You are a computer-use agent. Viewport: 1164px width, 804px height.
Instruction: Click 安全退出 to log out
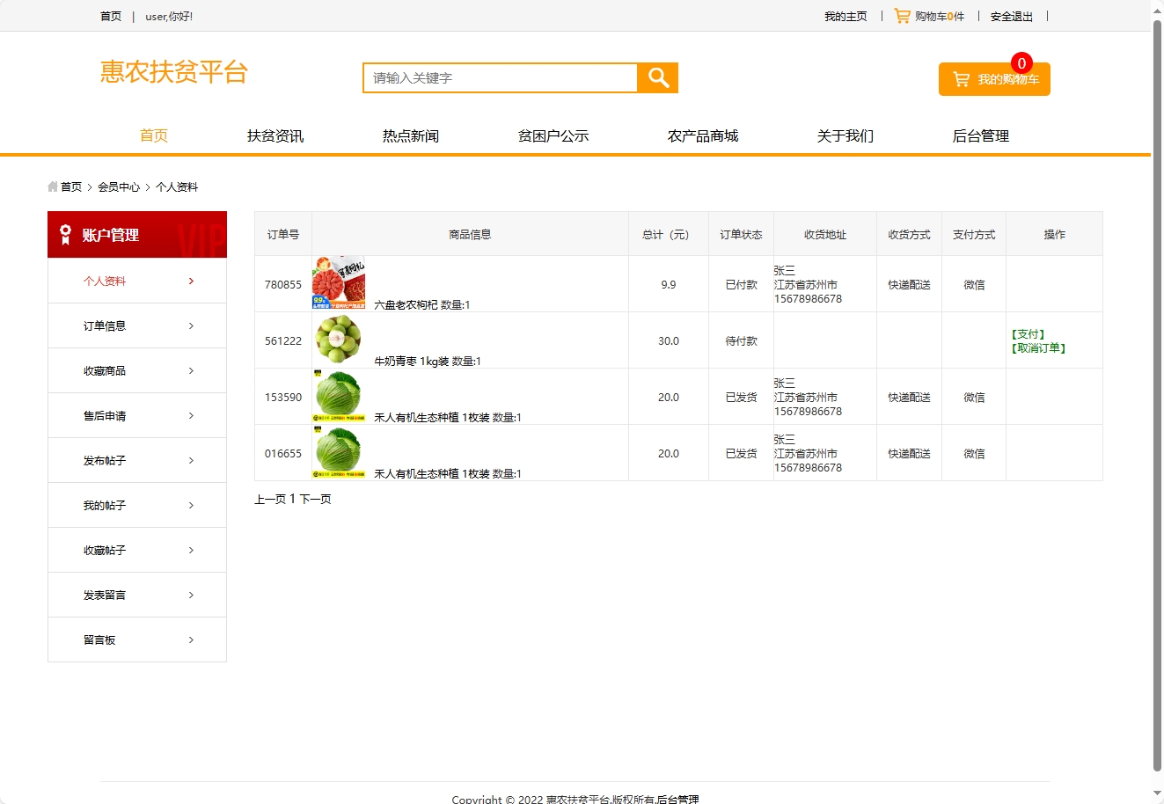click(1011, 15)
